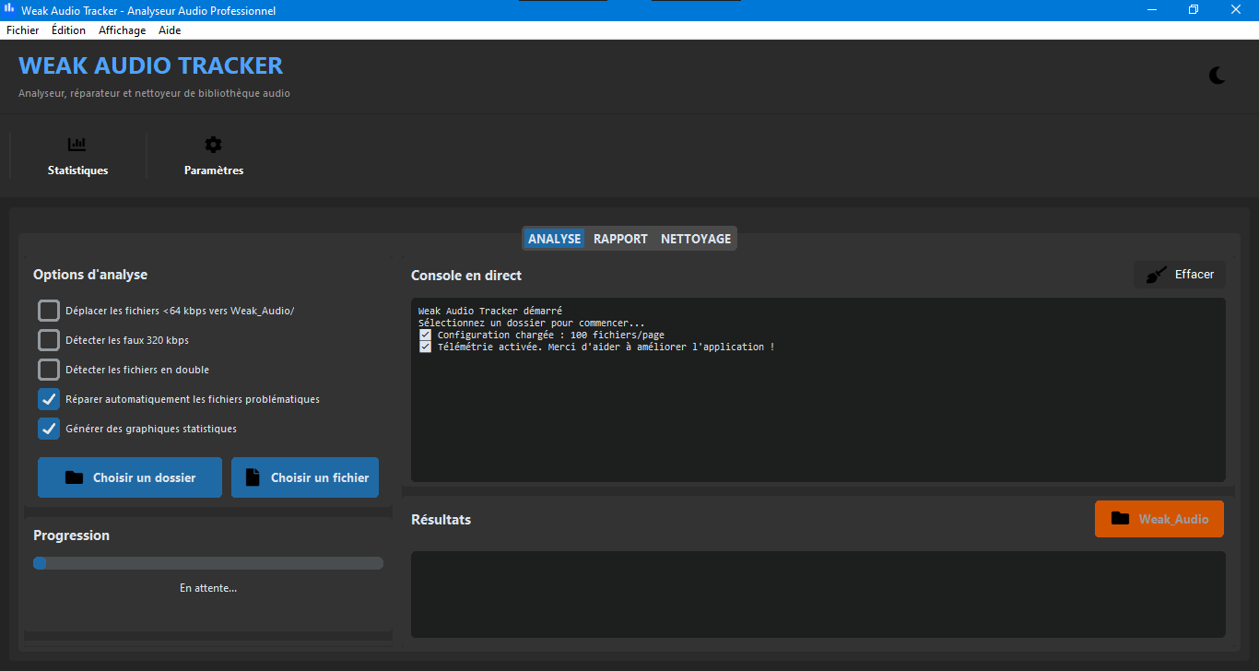
Task: Click the Progression progress bar
Action: (208, 563)
